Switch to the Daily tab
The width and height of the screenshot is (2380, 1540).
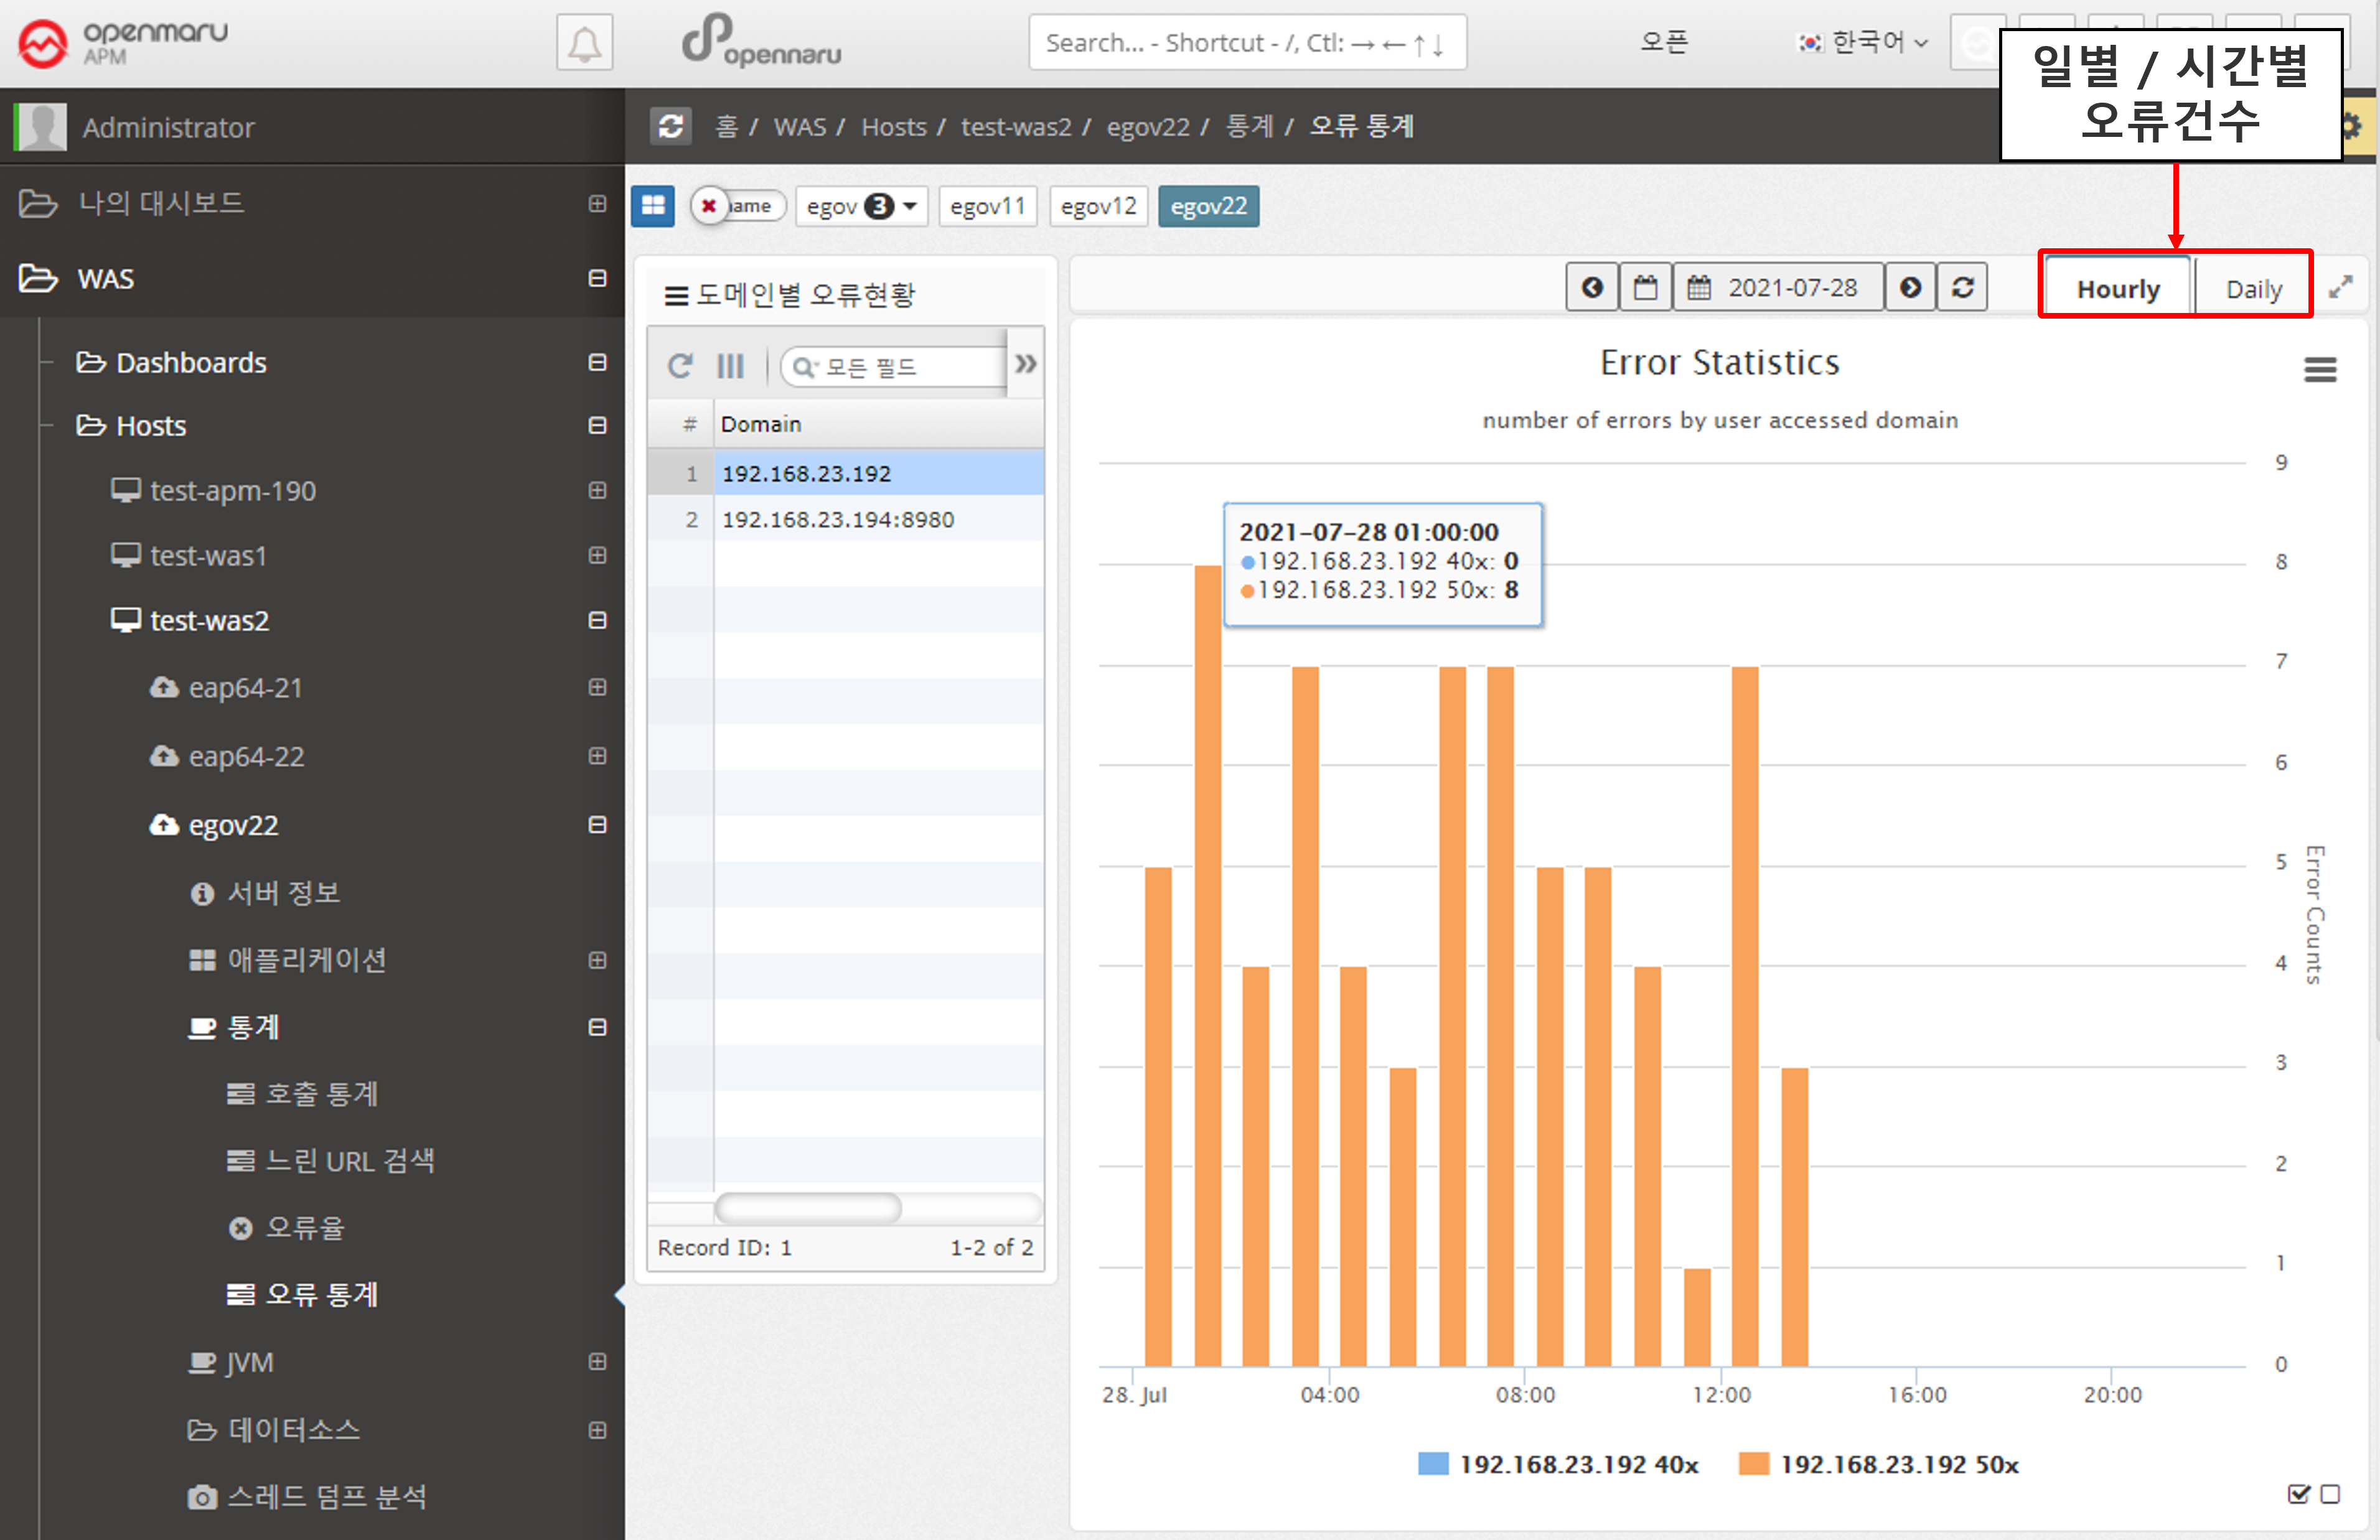(2253, 289)
